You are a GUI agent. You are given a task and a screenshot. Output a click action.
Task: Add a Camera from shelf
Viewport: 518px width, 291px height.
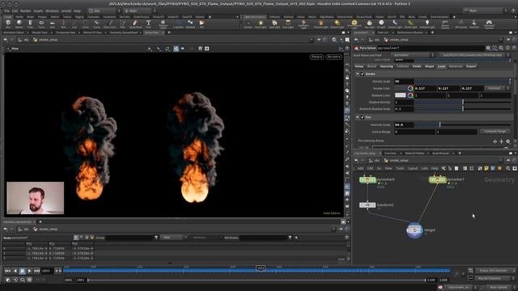(248, 23)
